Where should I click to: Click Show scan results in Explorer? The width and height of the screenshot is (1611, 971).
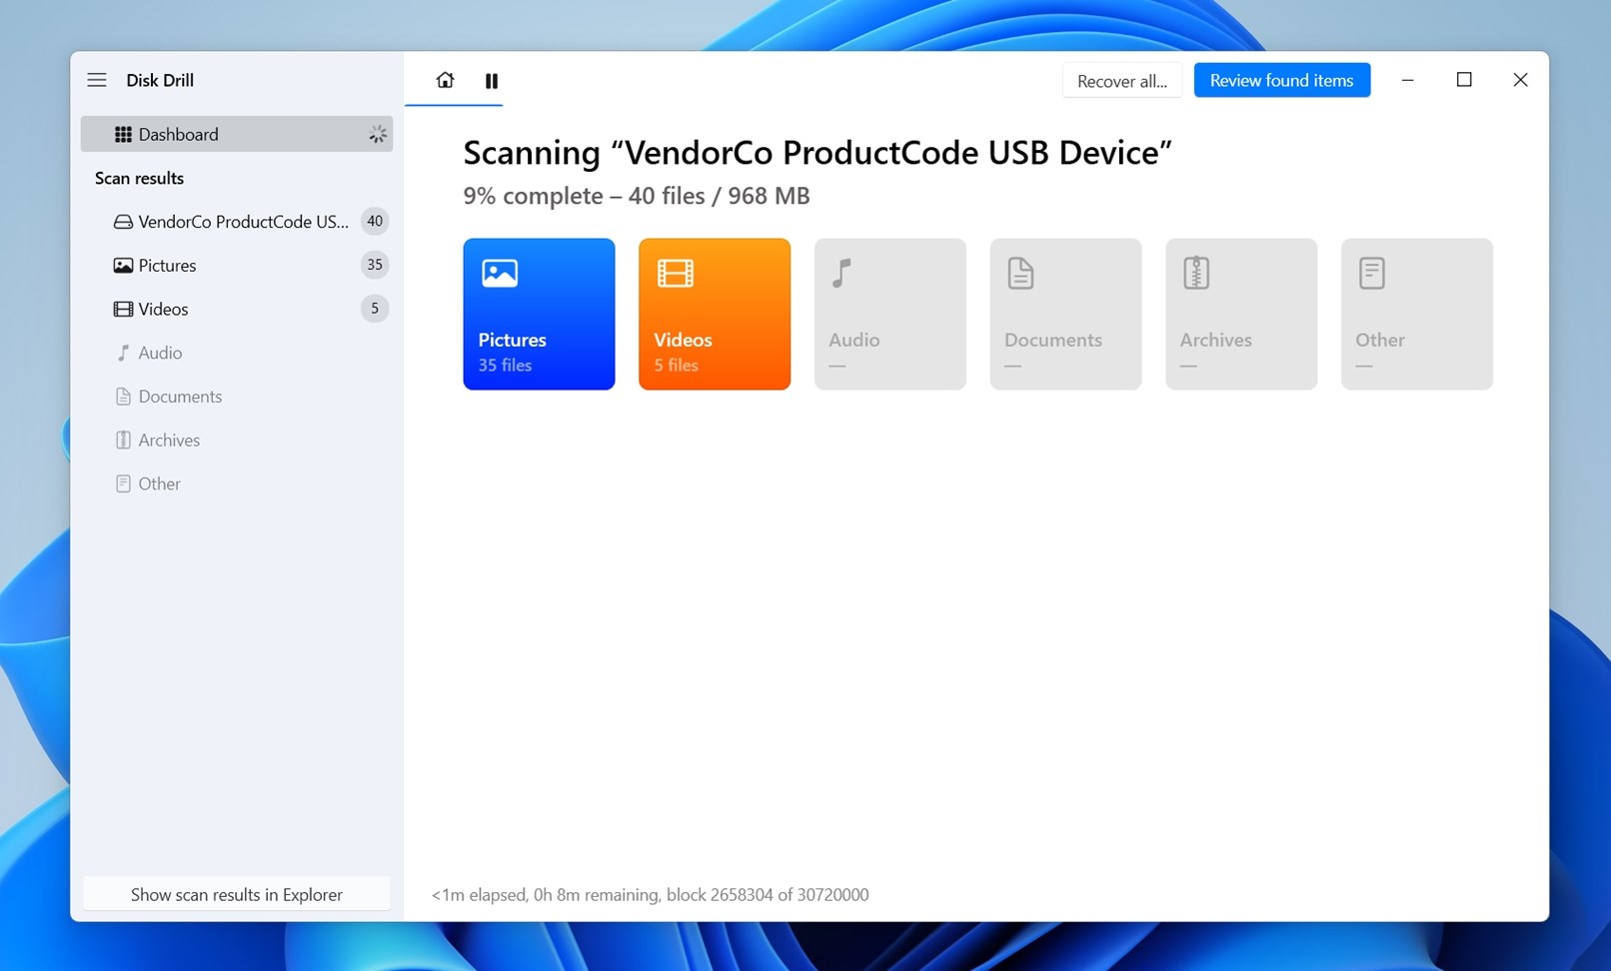click(237, 894)
